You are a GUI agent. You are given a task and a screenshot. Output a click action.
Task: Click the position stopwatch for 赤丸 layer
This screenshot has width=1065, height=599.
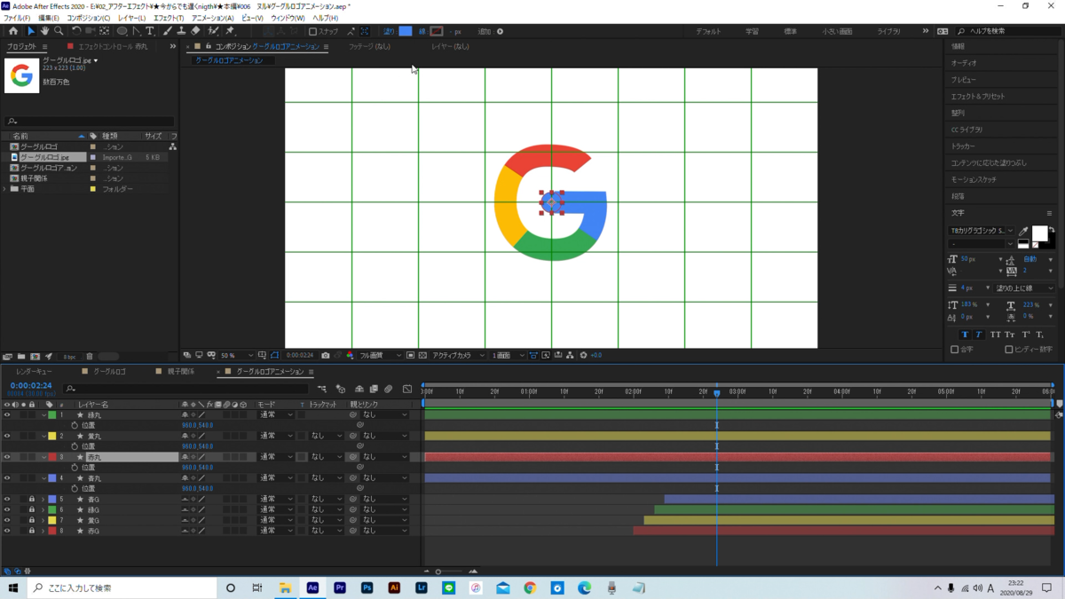[75, 468]
